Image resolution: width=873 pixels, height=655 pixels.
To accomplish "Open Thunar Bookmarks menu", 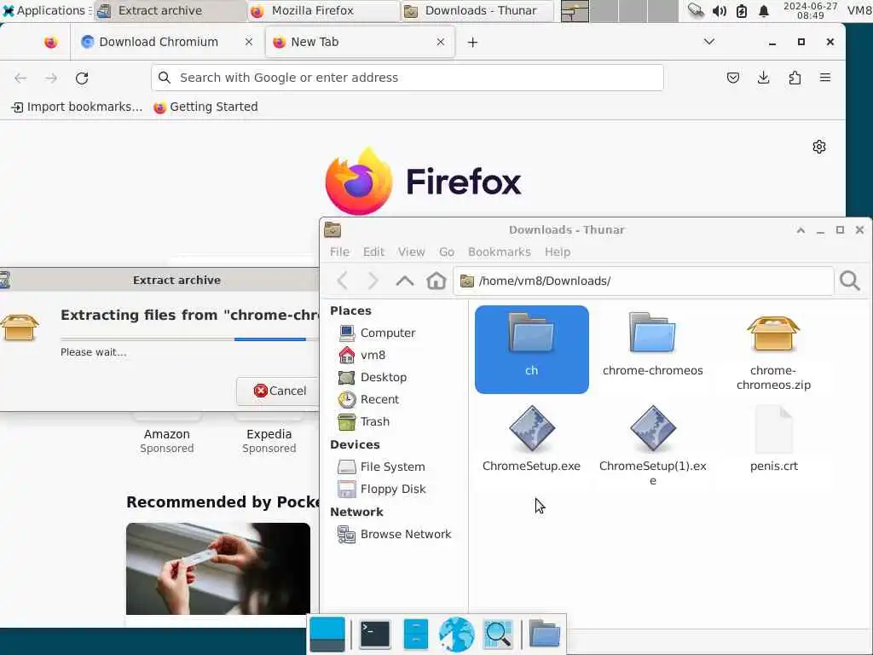I will click(x=500, y=252).
